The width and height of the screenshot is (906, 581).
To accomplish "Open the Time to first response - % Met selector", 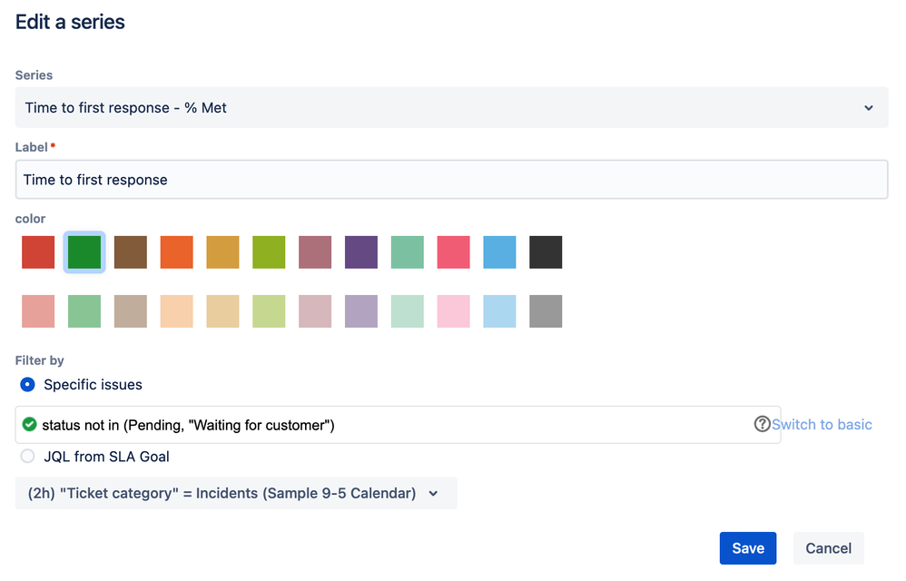I will tap(451, 107).
